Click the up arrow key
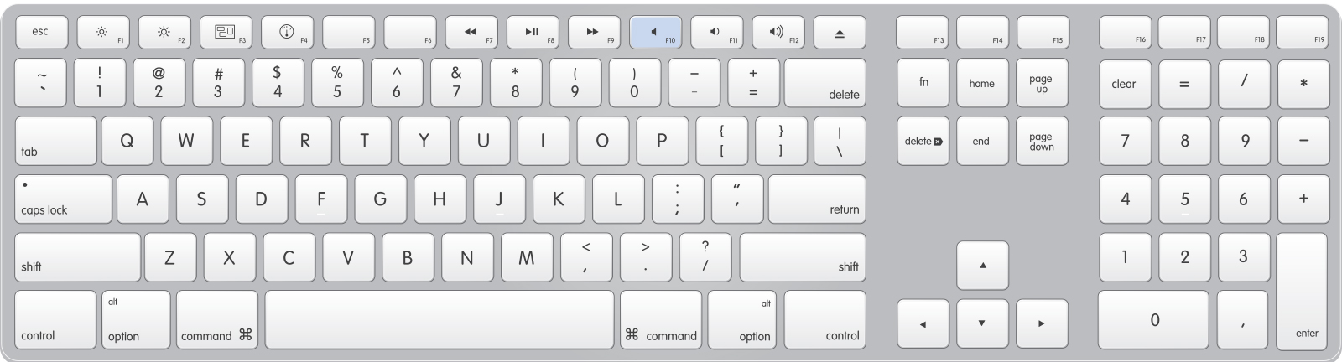This screenshot has width=1342, height=362. [x=982, y=266]
